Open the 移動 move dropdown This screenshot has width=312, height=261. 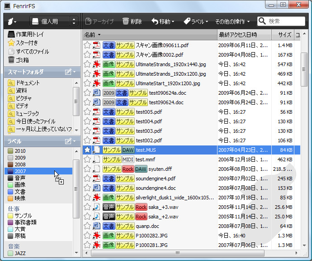(x=163, y=21)
